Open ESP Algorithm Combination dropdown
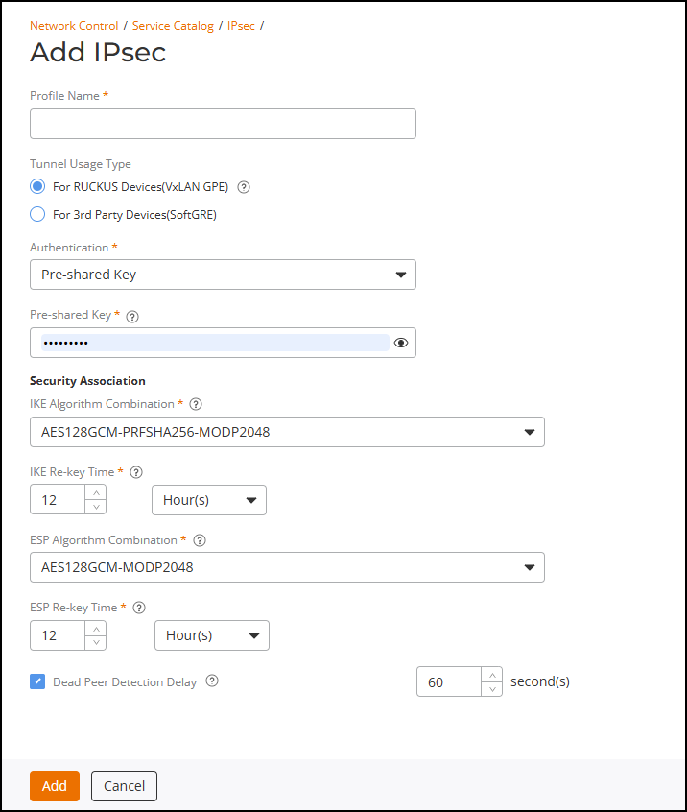687x812 pixels. [287, 567]
